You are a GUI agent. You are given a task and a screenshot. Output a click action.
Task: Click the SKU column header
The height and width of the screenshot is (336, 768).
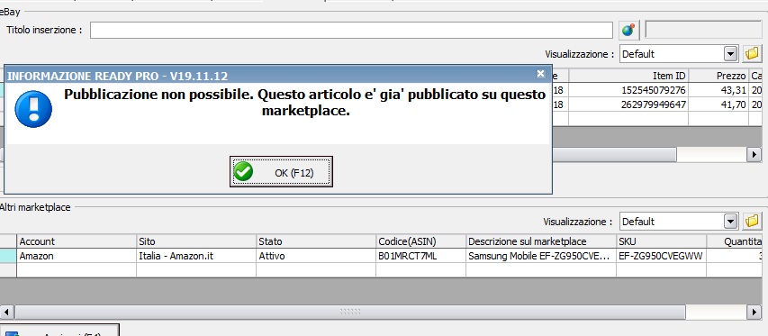tap(661, 241)
